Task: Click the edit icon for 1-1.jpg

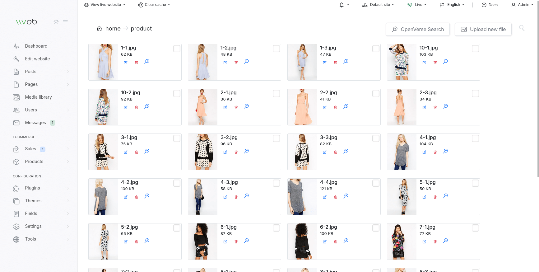Action: point(126,63)
